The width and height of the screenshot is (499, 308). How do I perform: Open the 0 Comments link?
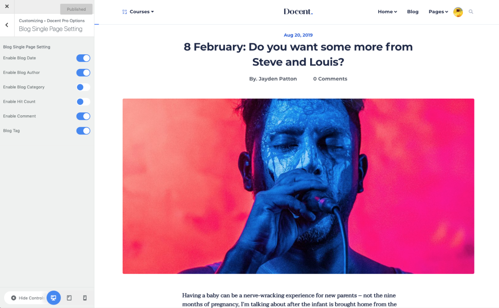(330, 79)
